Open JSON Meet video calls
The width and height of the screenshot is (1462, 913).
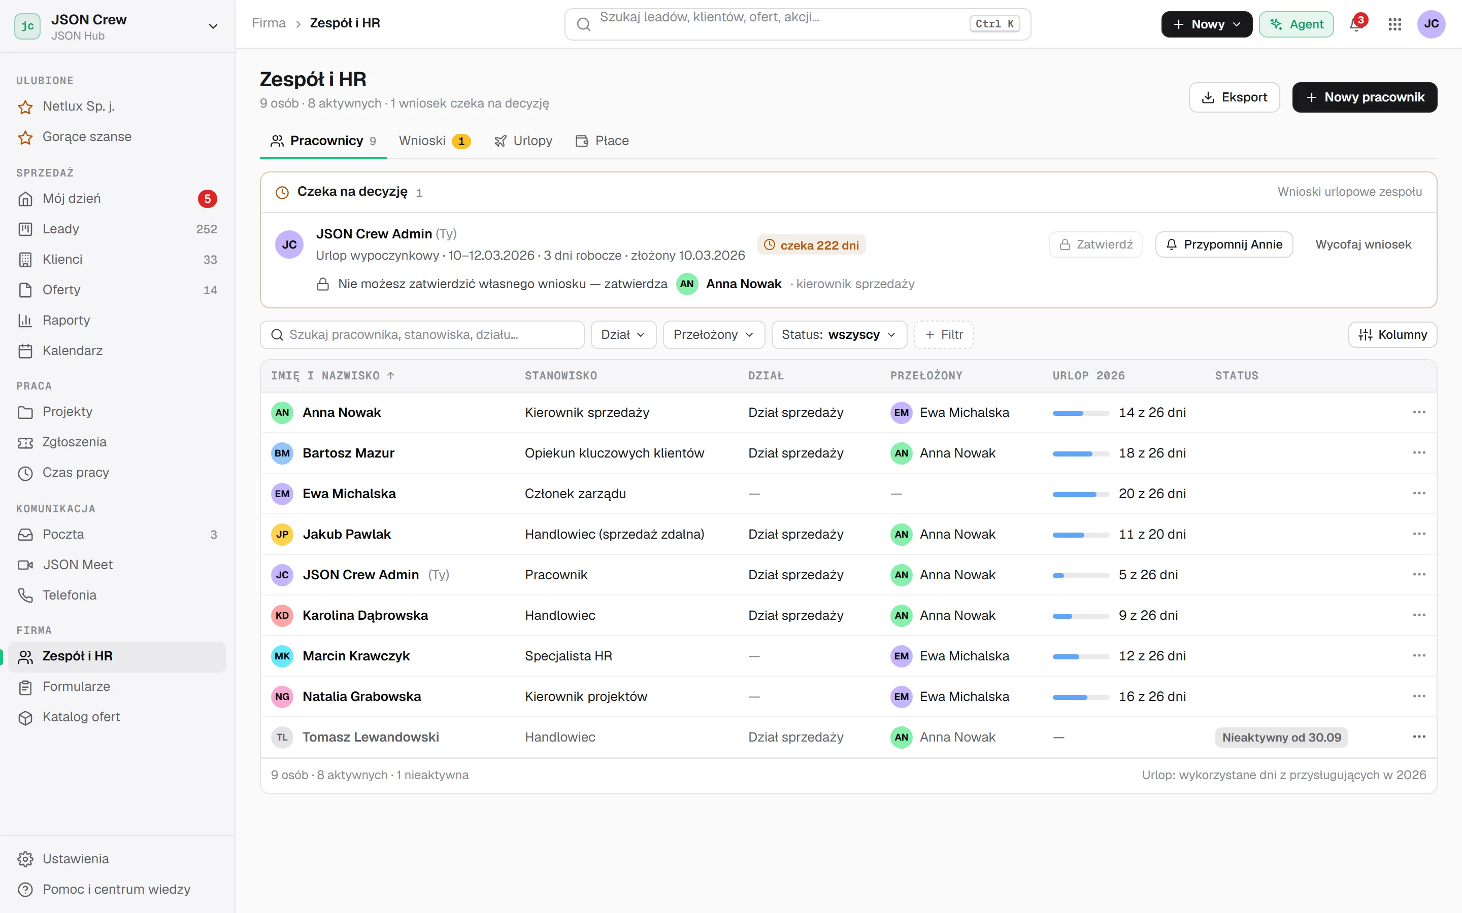pos(117,565)
